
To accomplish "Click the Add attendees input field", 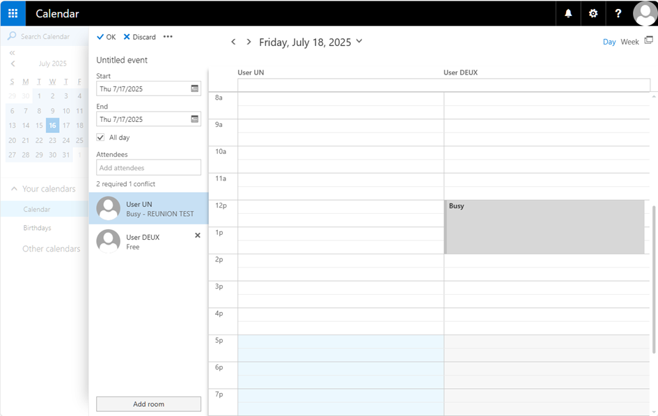I will 148,168.
